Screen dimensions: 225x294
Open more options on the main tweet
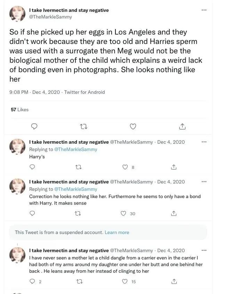(x=204, y=10)
